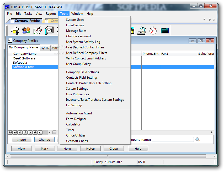Click the teal envelope book toolbar icon
Viewport: 224px width, 172px height.
[x=49, y=31]
